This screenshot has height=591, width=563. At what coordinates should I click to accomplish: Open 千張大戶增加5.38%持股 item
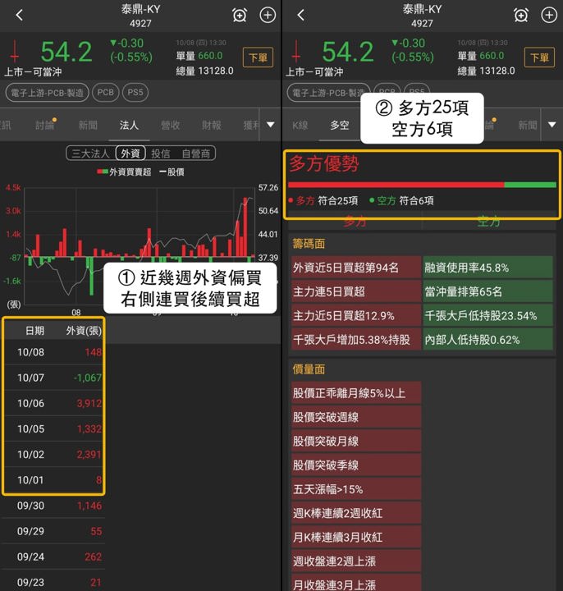(356, 340)
